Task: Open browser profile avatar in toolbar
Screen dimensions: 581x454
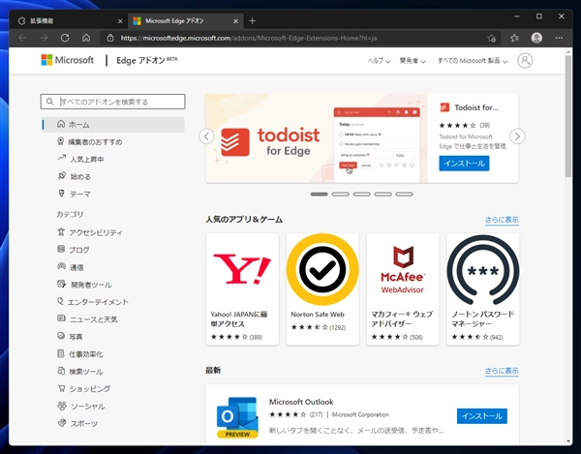Action: (x=536, y=38)
